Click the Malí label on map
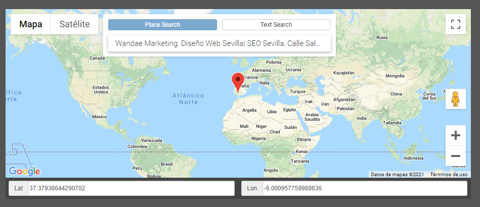 244,126
